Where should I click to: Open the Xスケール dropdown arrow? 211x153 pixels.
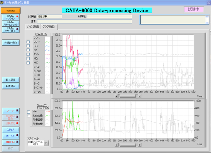tap(46, 143)
